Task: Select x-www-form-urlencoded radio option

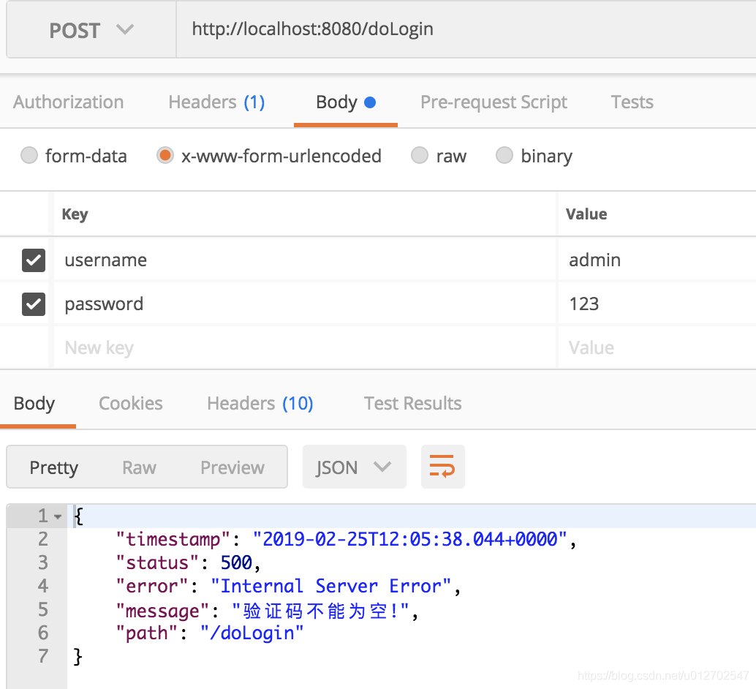Action: (165, 156)
